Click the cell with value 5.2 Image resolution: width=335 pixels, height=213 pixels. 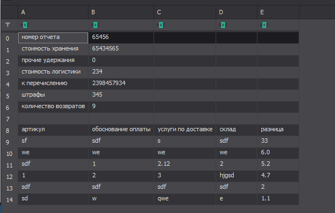coord(278,165)
